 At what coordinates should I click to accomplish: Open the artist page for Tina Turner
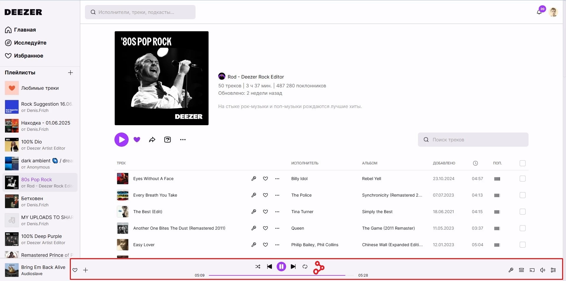(x=302, y=212)
